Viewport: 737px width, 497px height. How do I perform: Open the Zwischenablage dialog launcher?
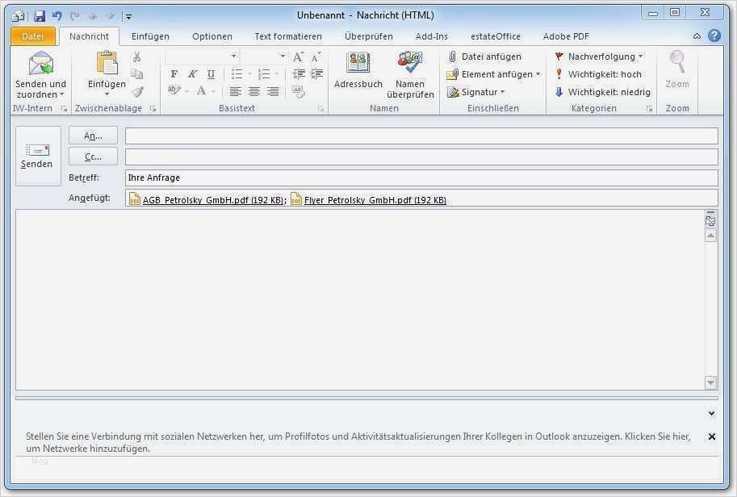point(153,108)
